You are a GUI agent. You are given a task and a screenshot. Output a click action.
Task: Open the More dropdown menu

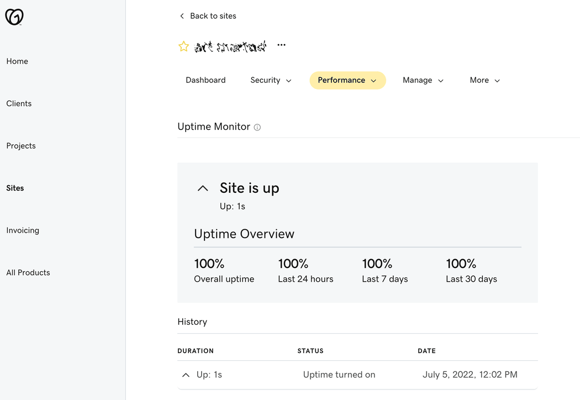click(485, 80)
